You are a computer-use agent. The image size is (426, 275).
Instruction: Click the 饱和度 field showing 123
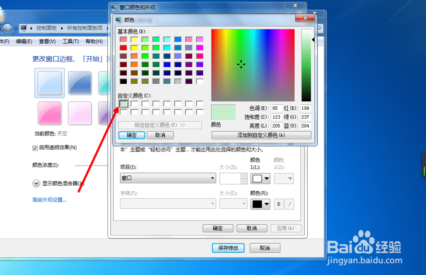tap(276, 117)
